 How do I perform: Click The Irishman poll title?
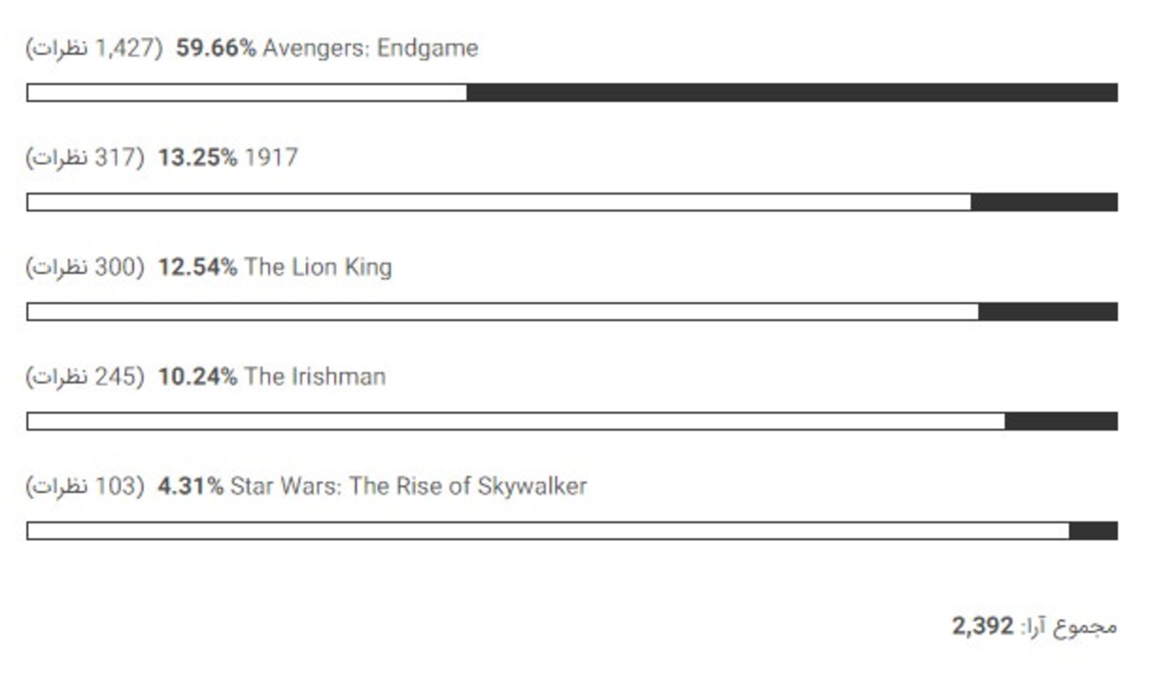coord(315,377)
